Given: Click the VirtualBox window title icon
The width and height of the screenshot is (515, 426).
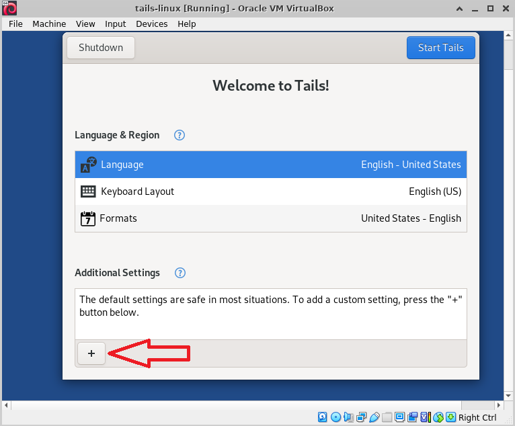Looking at the screenshot, I should (9, 8).
